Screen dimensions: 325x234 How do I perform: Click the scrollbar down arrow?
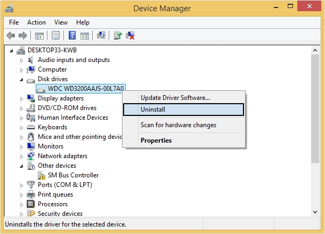315,212
